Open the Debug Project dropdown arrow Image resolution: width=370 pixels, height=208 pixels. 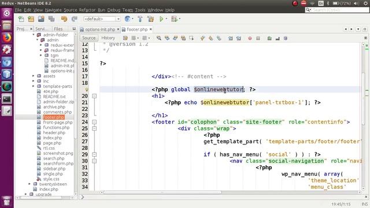(180, 19)
